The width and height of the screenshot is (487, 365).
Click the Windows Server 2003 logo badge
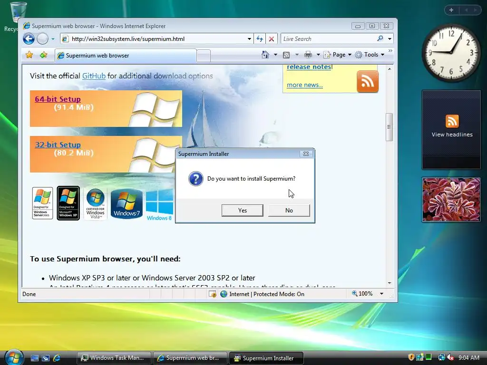[x=42, y=203]
